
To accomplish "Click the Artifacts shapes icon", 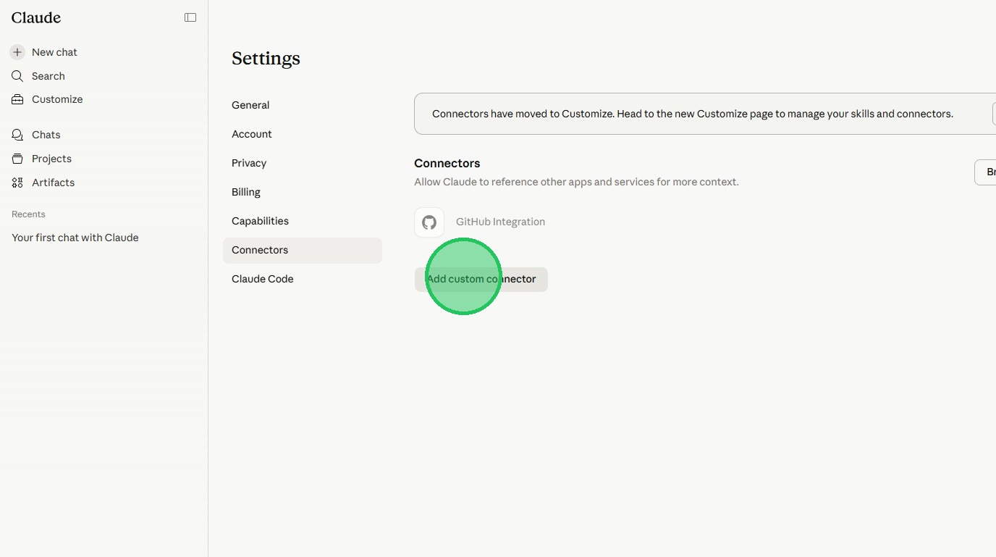I will (17, 183).
